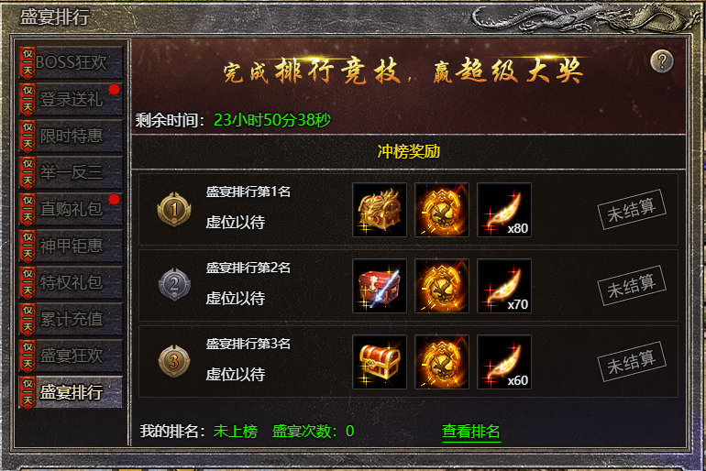Click the 未结算 stamp for rank 1

click(x=632, y=210)
